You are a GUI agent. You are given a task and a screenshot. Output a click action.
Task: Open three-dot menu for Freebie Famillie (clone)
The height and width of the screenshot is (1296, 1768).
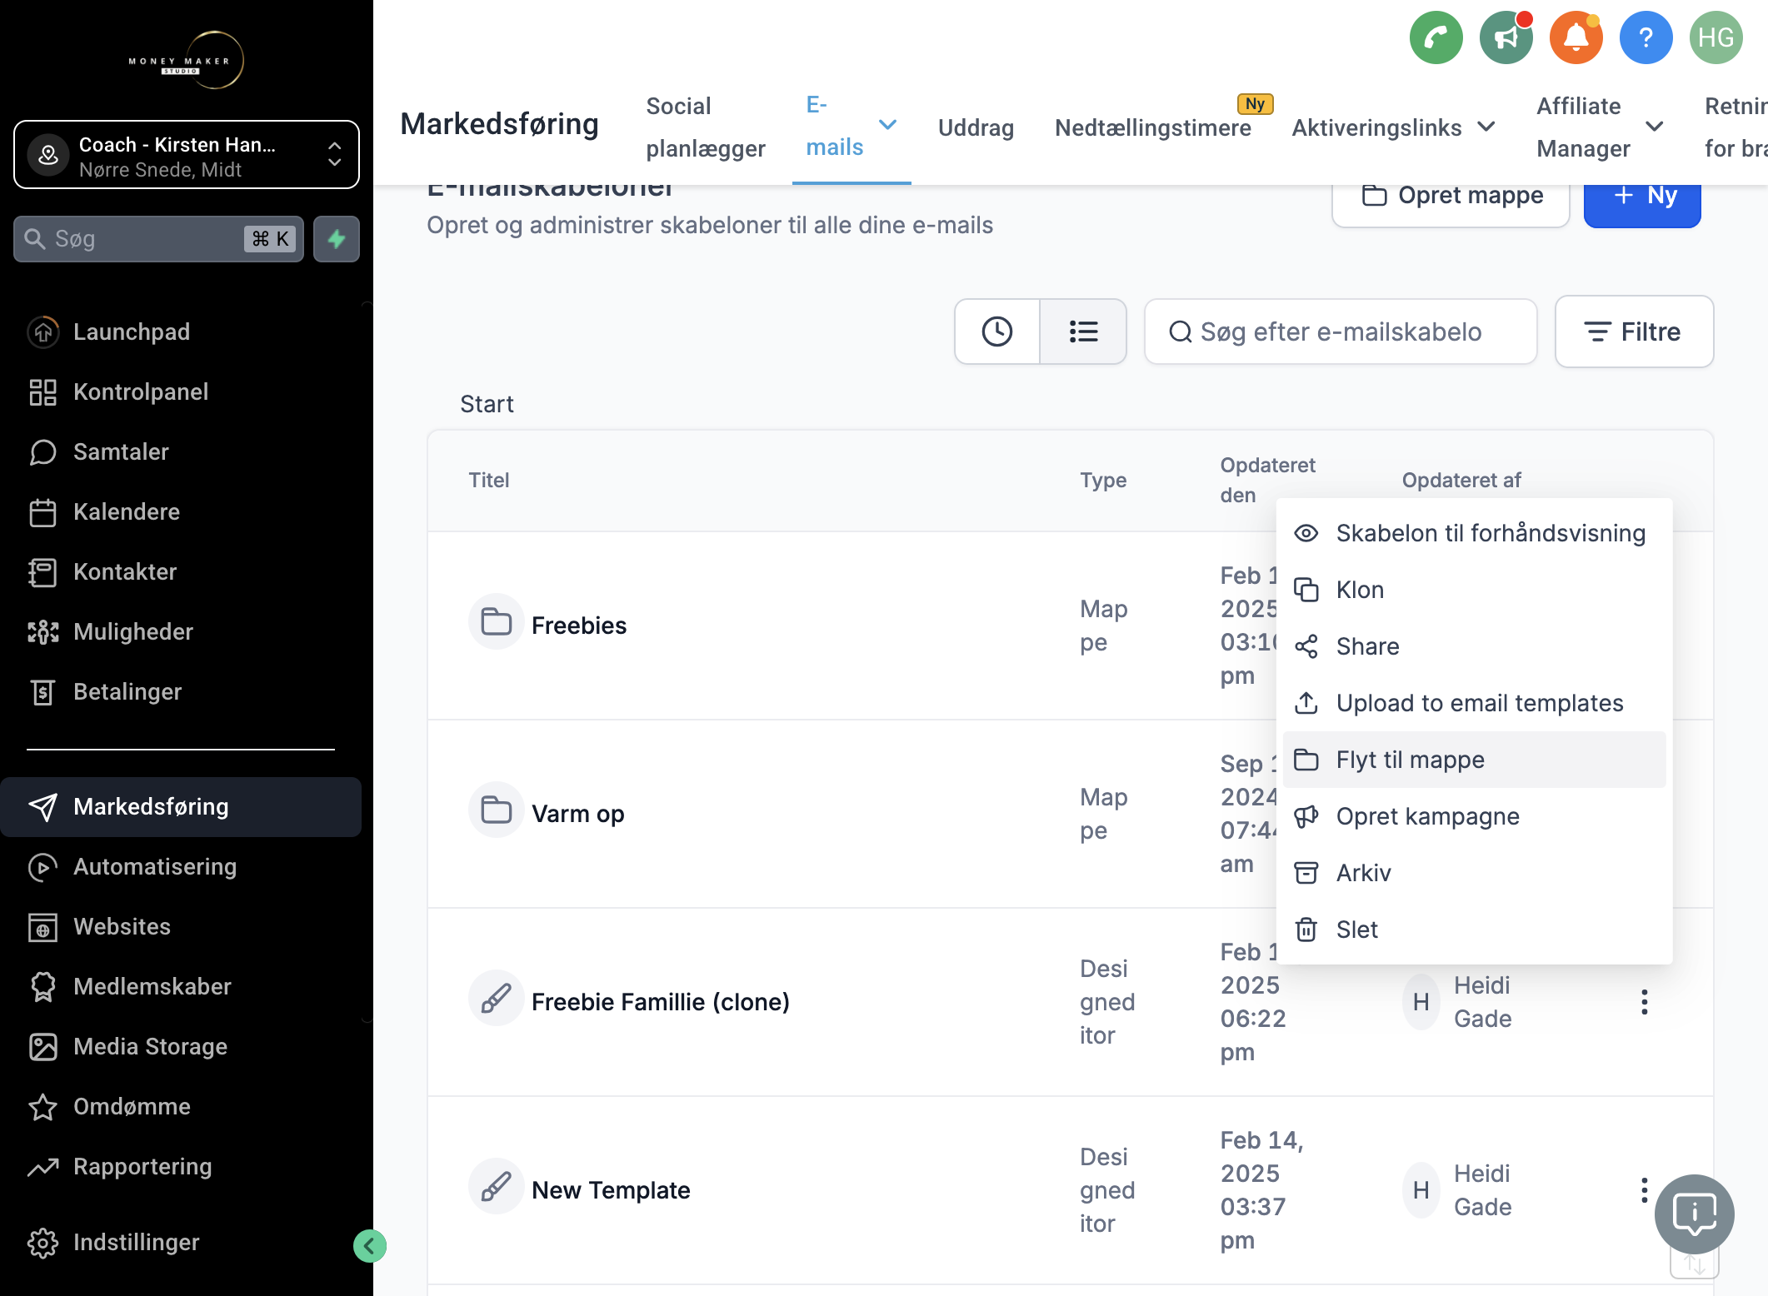(1644, 1002)
